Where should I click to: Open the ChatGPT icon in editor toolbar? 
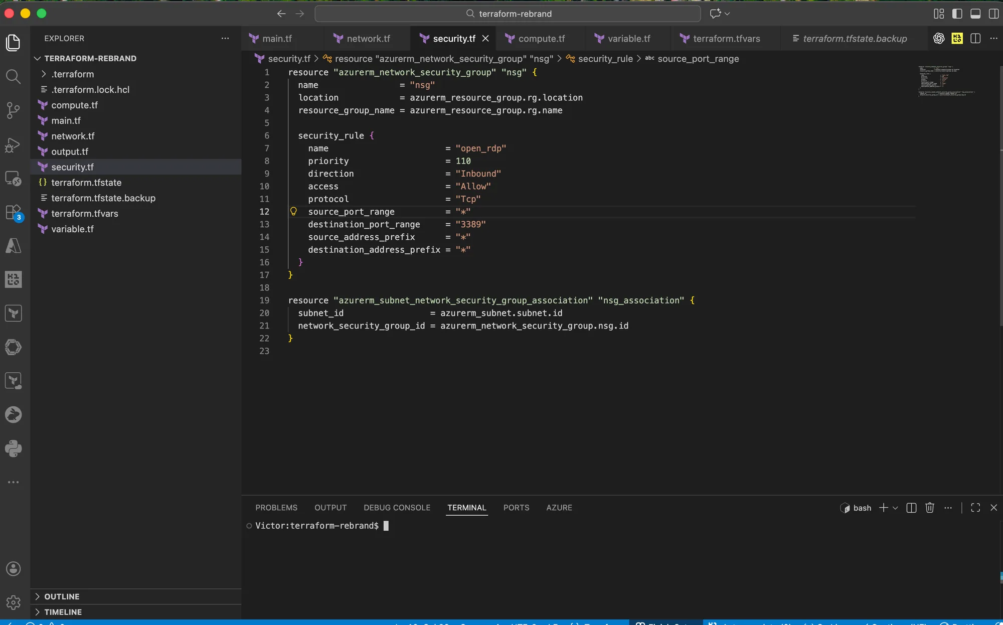coord(939,39)
